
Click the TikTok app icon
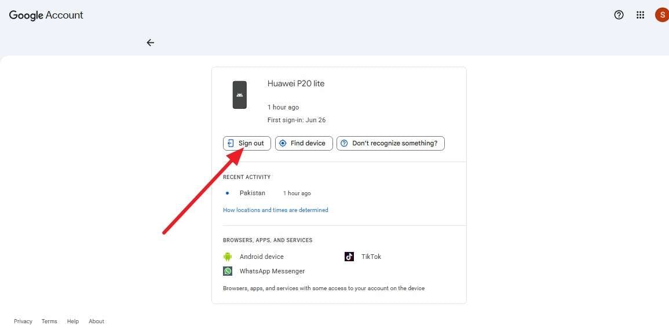coord(349,257)
